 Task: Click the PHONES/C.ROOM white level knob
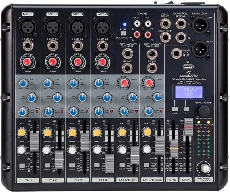205,168
